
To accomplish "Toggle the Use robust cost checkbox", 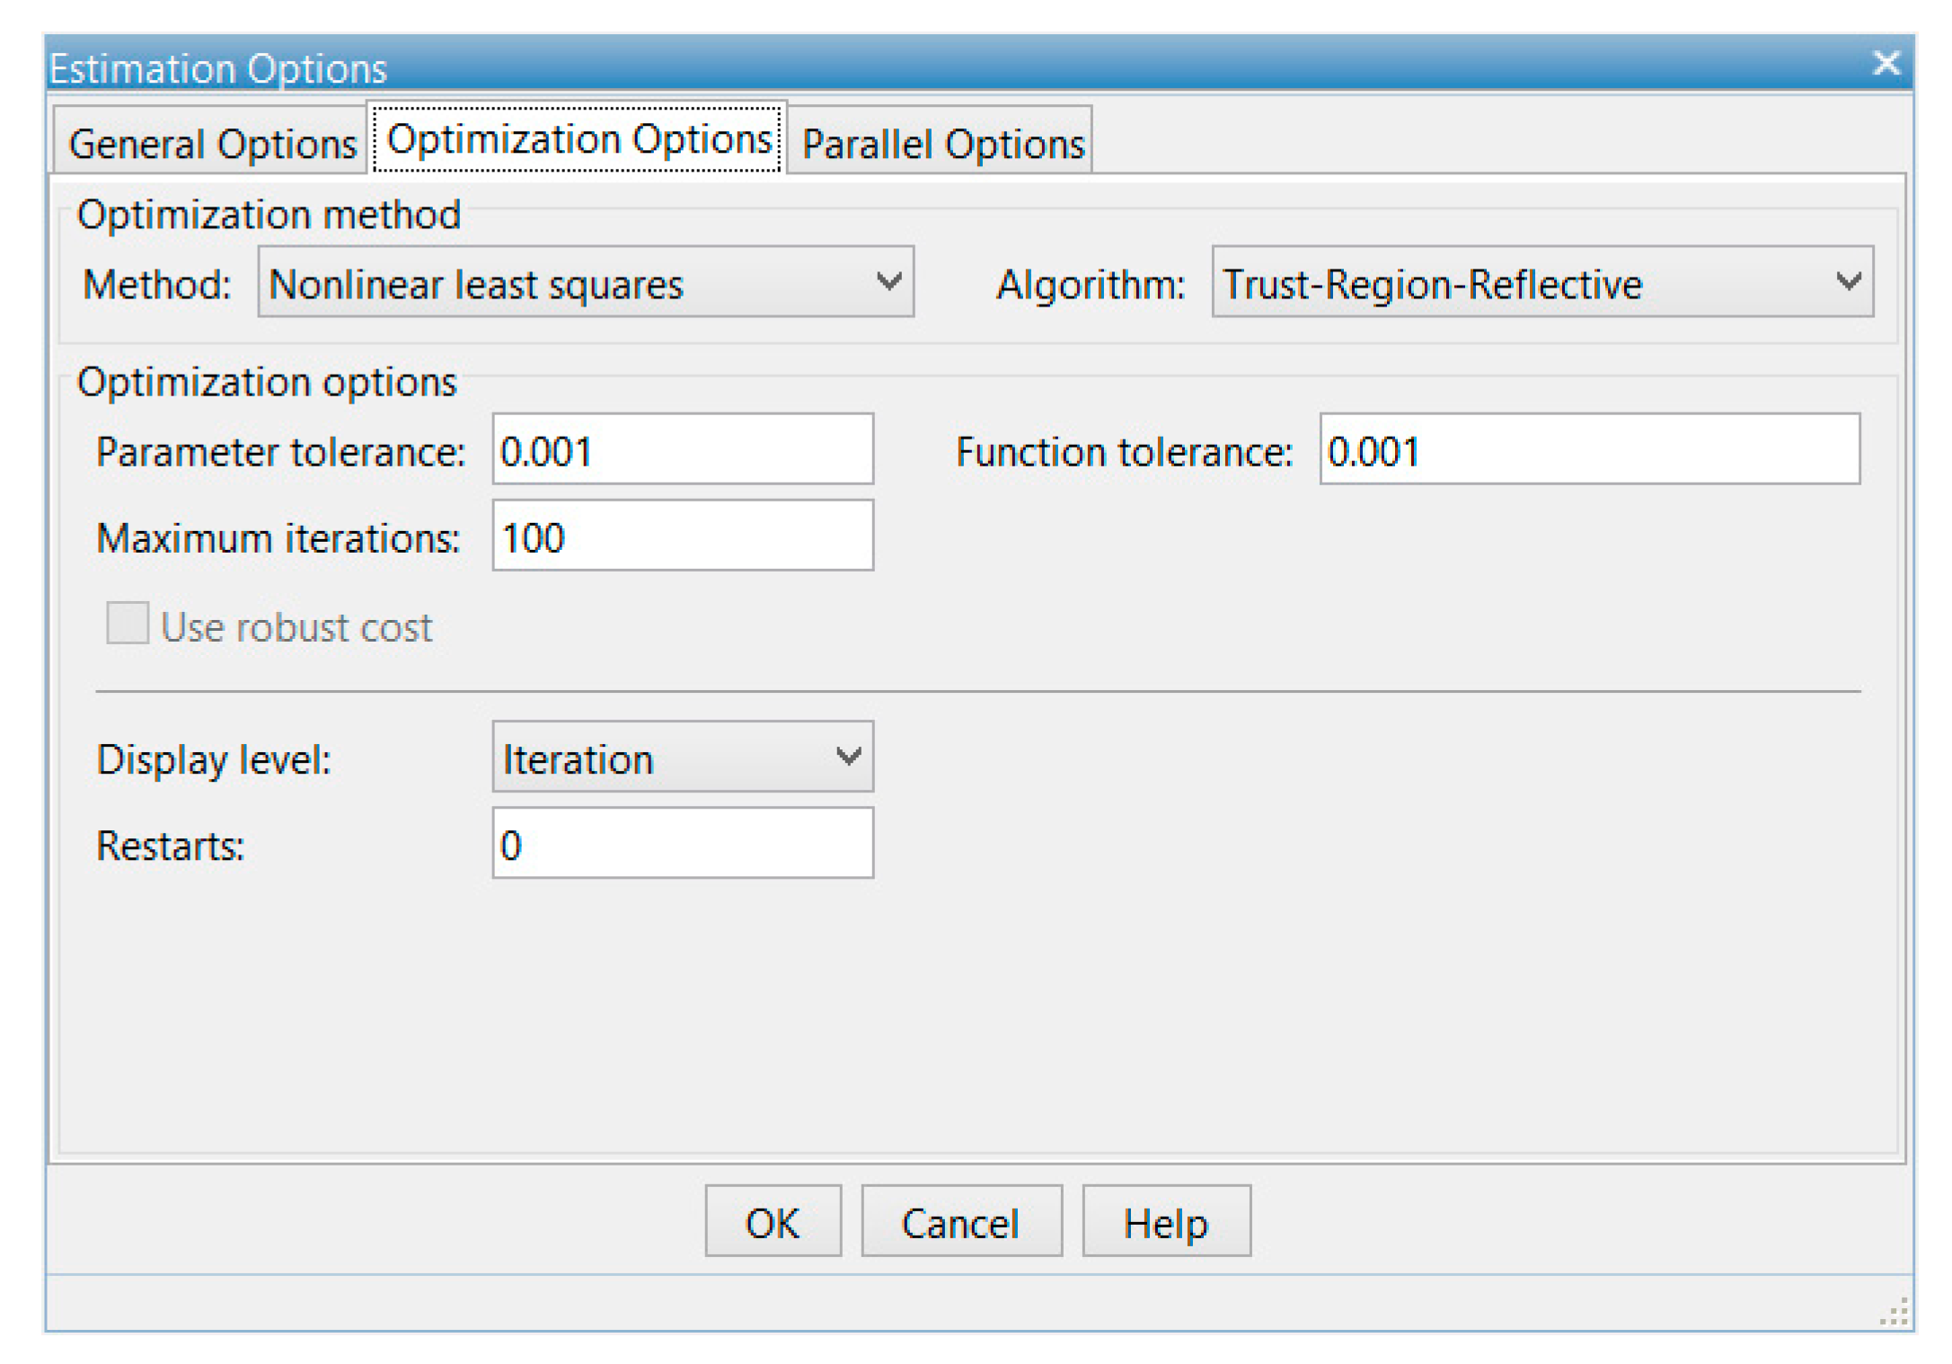I will pos(128,624).
